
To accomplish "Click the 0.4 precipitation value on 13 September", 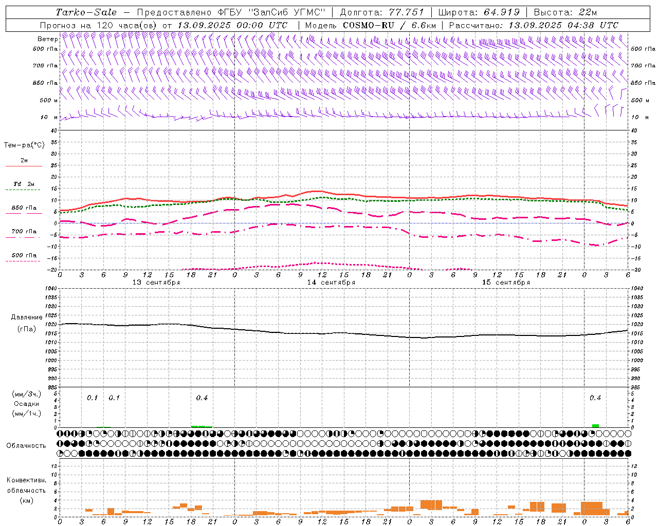I will pyautogui.click(x=202, y=398).
